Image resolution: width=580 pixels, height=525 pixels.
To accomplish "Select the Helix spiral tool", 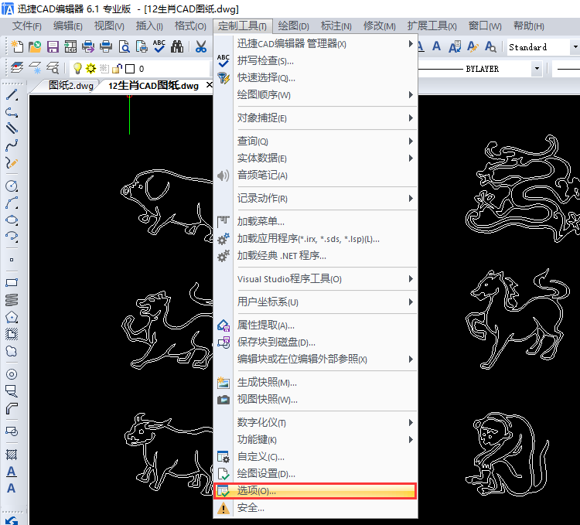I will click(12, 300).
